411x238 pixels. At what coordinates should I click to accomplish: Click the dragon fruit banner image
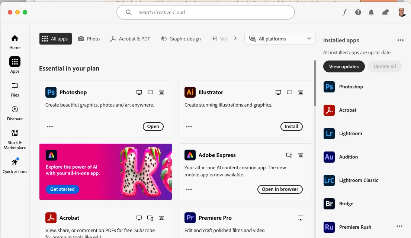[x=146, y=172]
